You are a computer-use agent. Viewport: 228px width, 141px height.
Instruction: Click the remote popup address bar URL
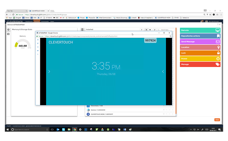(x=81, y=36)
